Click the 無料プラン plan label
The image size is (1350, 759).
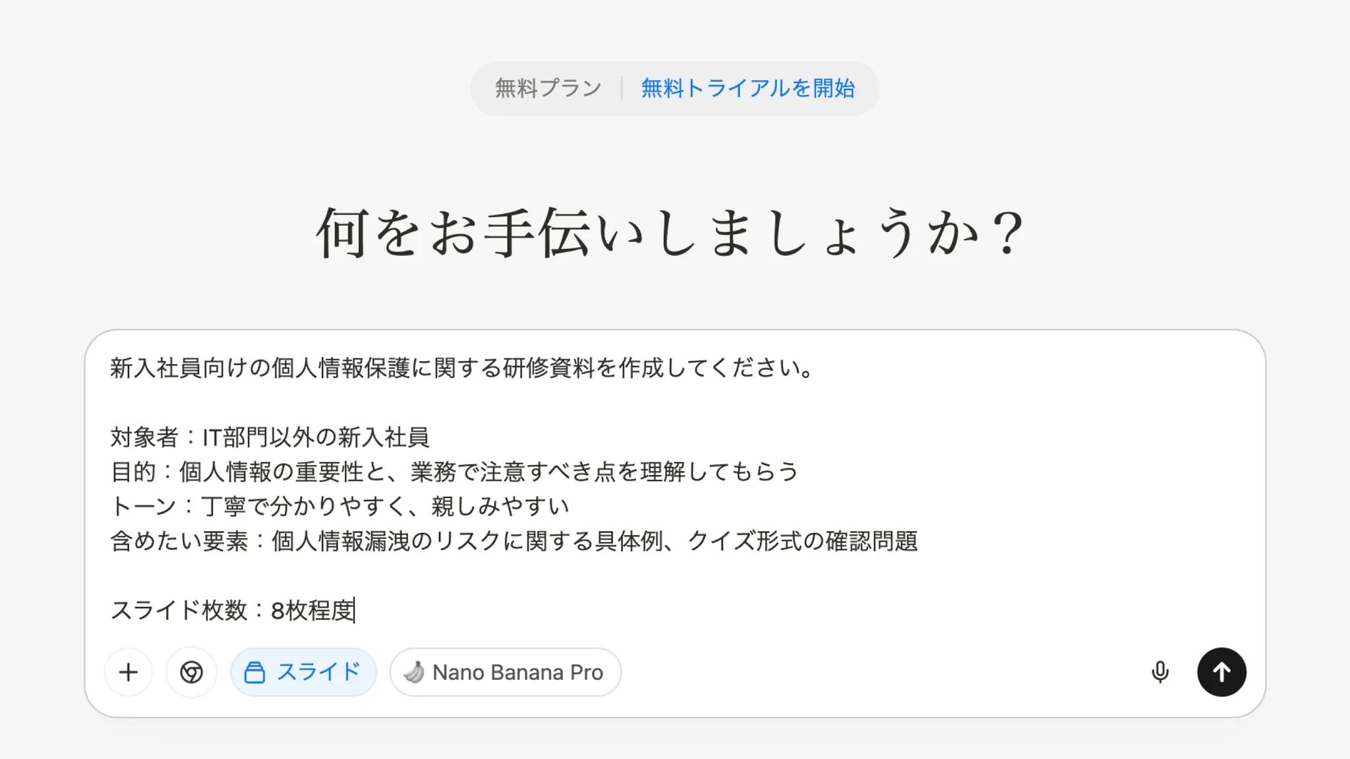click(548, 88)
